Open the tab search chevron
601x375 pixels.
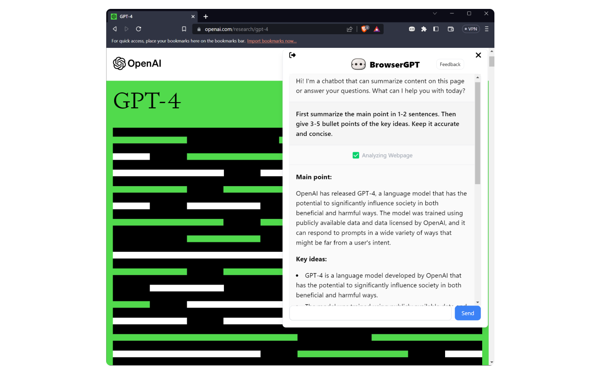(x=435, y=14)
